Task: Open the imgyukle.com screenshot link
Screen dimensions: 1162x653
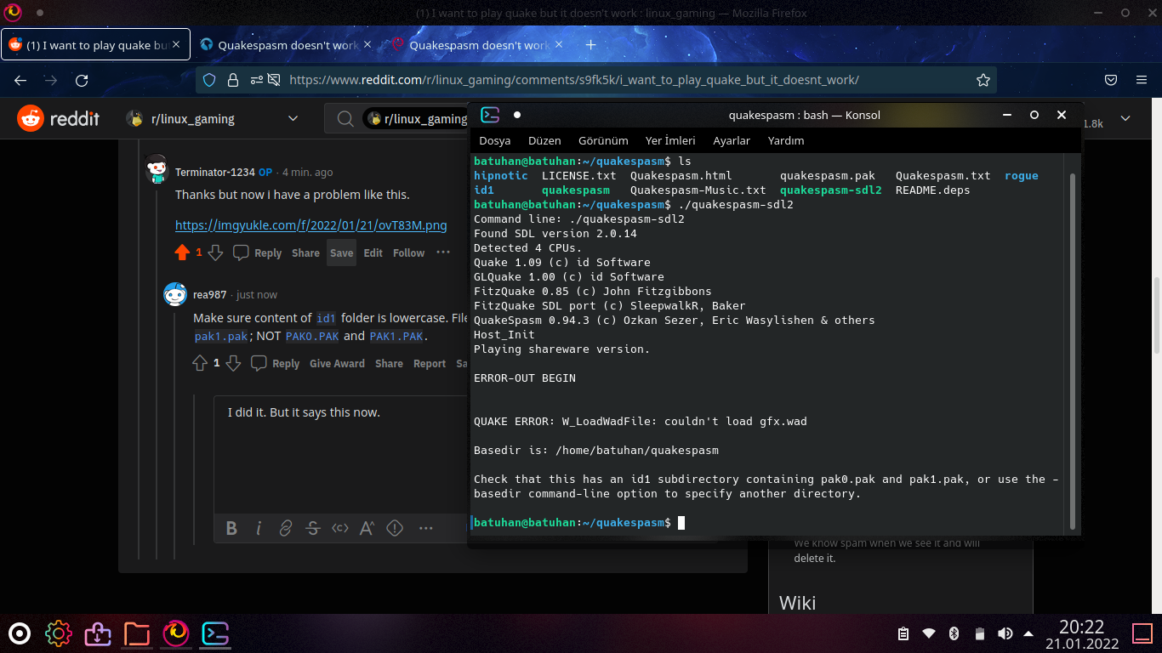Action: pyautogui.click(x=311, y=225)
